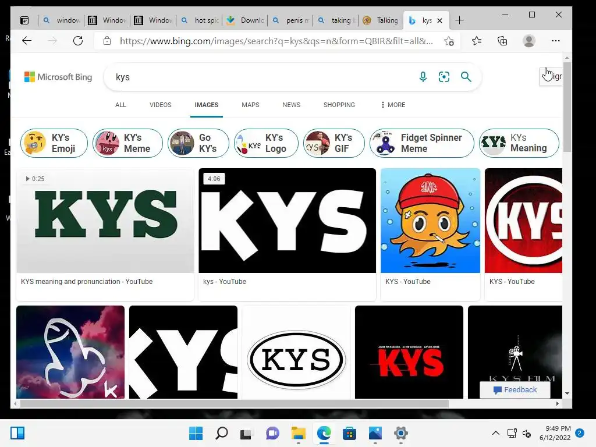Open Chat icon on taskbar
Viewport: 596px width, 447px height.
(272, 433)
